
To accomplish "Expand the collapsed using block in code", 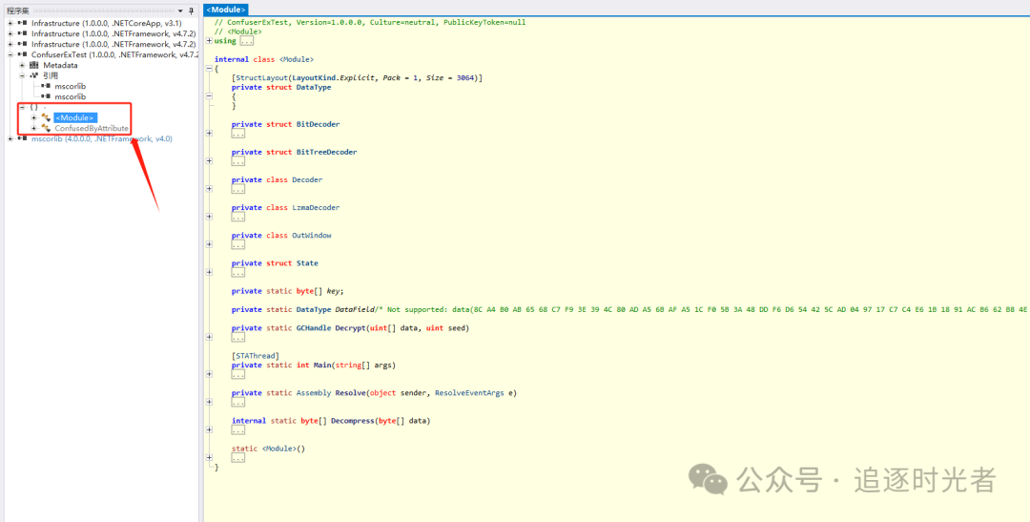I will coord(210,41).
